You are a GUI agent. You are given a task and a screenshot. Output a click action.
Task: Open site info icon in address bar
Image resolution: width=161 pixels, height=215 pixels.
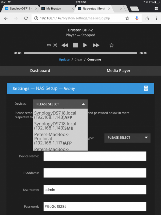coord(36,18)
